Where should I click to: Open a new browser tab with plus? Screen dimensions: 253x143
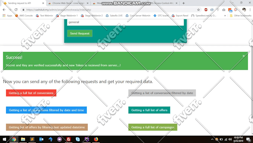click(183, 3)
